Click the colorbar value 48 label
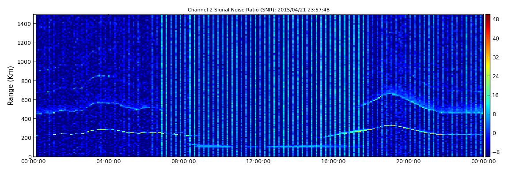The width and height of the screenshot is (508, 179). (x=495, y=20)
